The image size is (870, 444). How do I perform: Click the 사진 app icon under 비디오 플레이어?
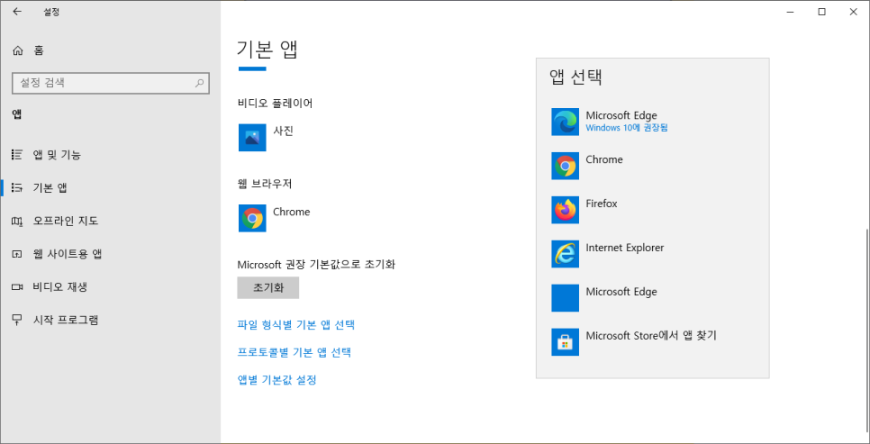tap(252, 138)
